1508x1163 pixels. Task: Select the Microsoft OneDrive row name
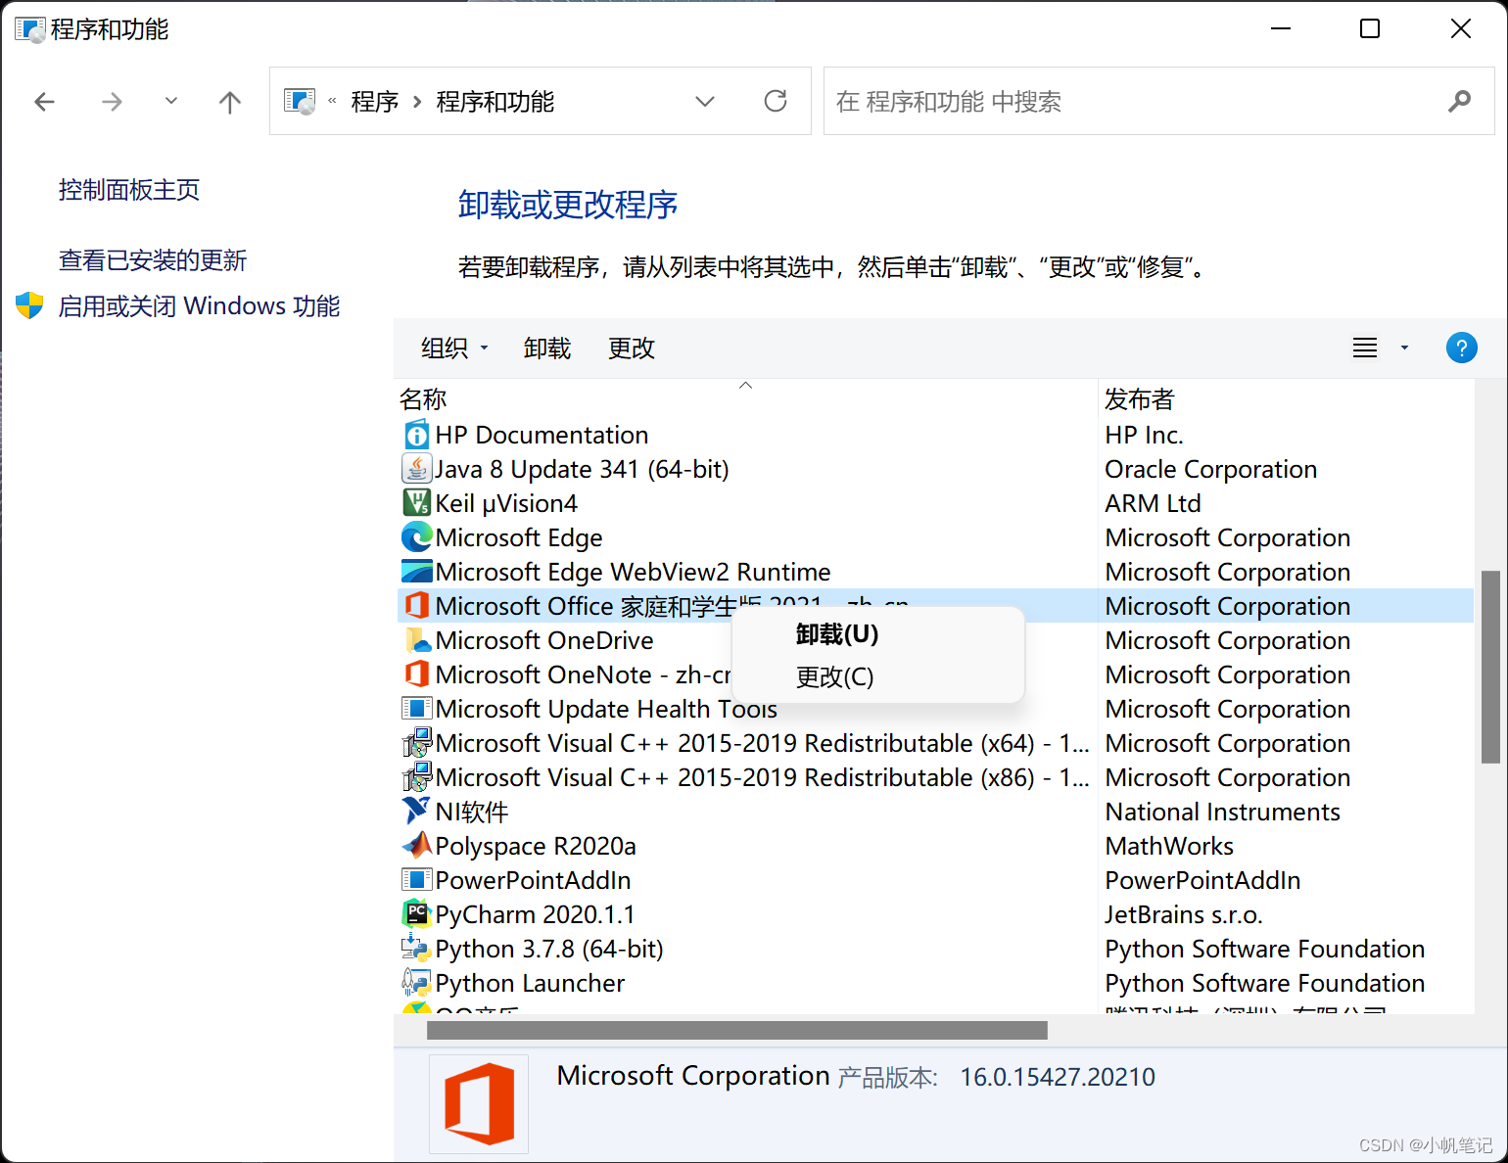pyautogui.click(x=544, y=640)
